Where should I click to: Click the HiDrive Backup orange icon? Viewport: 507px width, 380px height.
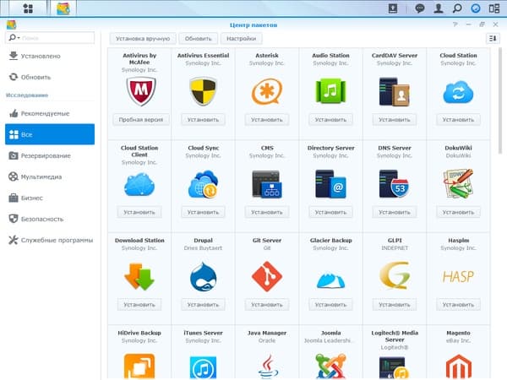click(139, 366)
